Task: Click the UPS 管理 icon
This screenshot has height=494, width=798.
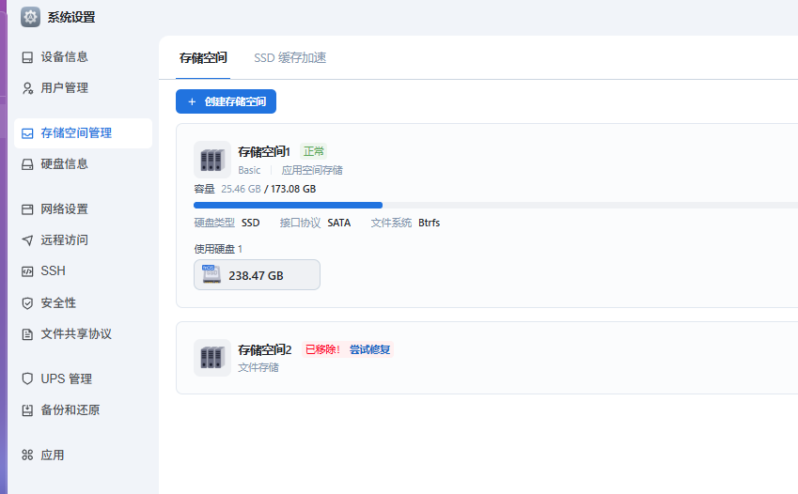Action: (x=27, y=379)
